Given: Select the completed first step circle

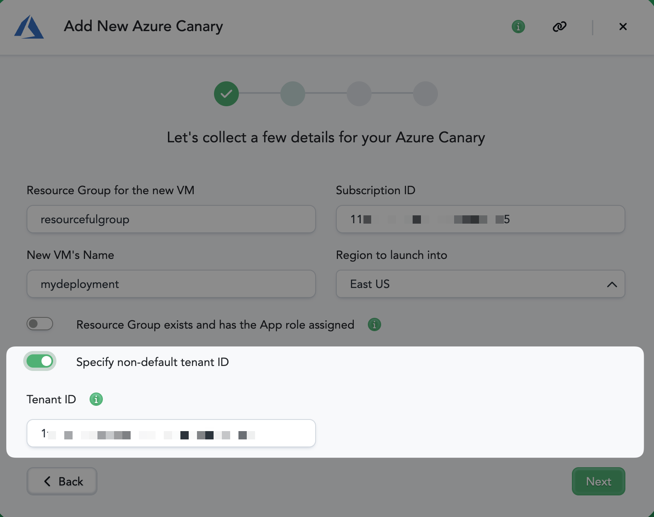Looking at the screenshot, I should [x=226, y=94].
